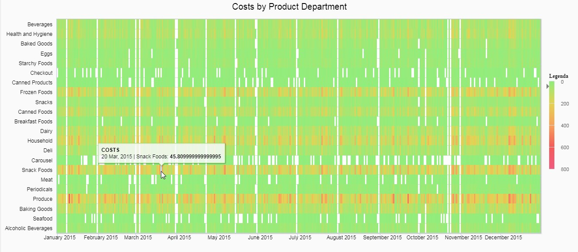The height and width of the screenshot is (252, 578).
Task: Click the Carousel row label
Action: coord(42,161)
